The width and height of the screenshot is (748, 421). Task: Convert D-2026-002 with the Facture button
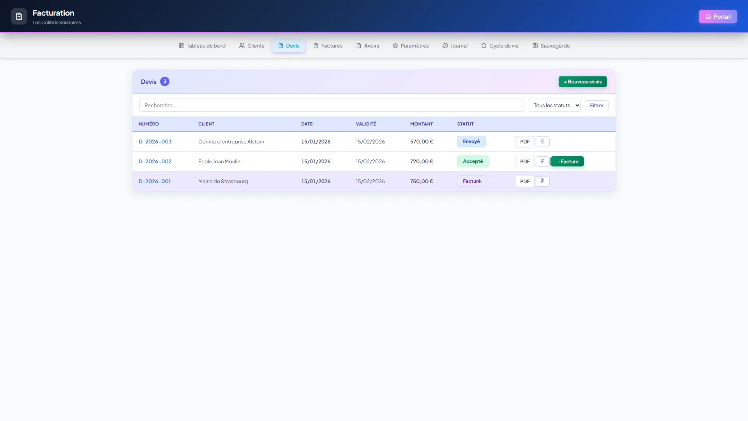(x=567, y=161)
